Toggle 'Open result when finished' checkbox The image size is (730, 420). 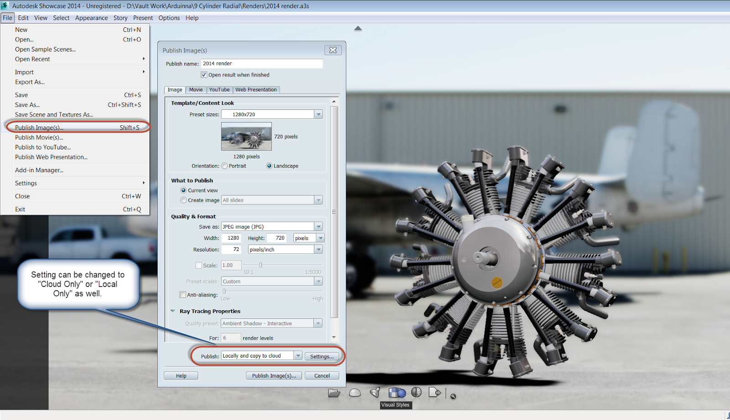tap(204, 75)
